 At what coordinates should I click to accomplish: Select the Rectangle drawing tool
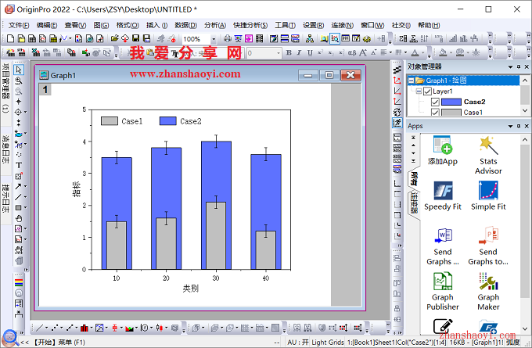click(18, 207)
